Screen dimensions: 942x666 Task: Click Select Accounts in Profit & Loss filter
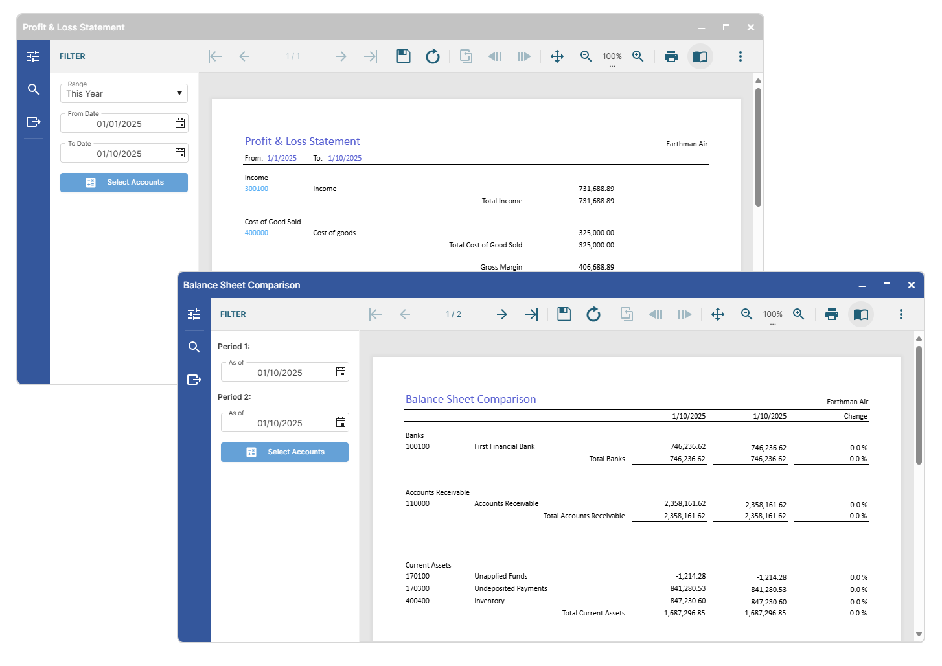(124, 182)
